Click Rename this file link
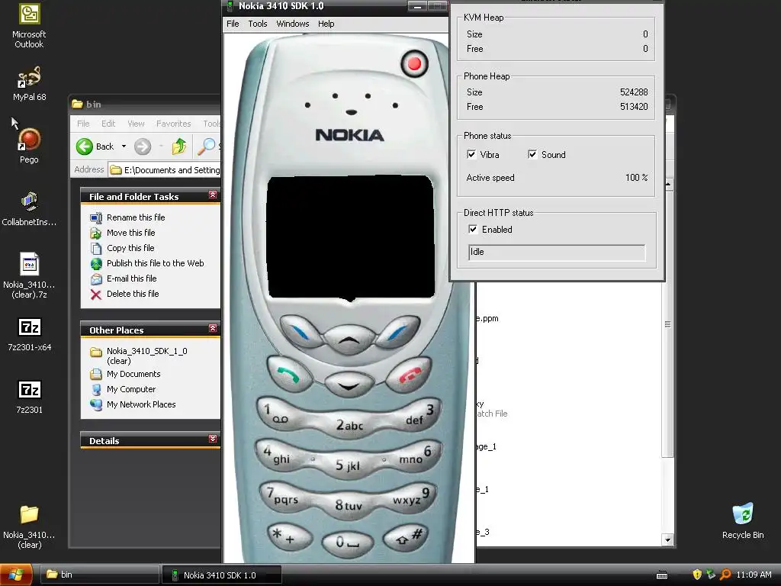The height and width of the screenshot is (586, 781). [136, 217]
